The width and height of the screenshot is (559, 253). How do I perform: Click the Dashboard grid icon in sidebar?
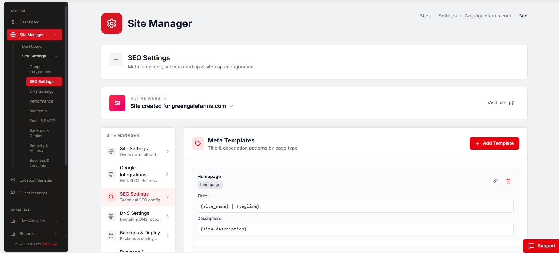[x=13, y=22]
